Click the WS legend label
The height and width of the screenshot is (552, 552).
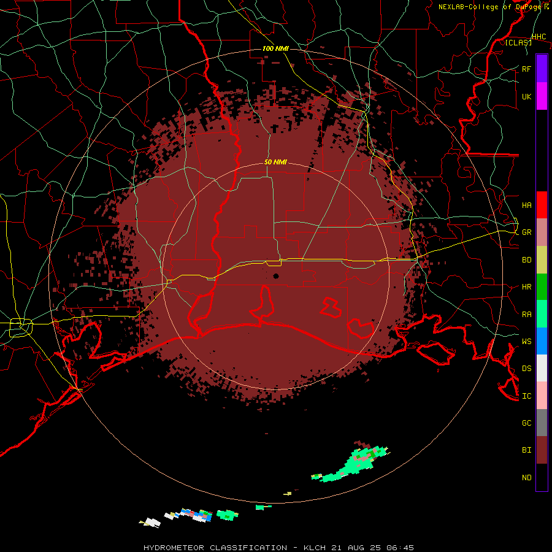[x=526, y=341]
